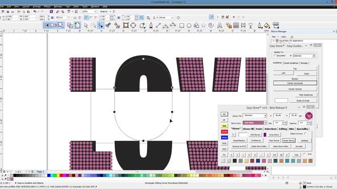337x189 pixels.
Task: Click the Hide Guidelines button
Action: click(x=305, y=94)
